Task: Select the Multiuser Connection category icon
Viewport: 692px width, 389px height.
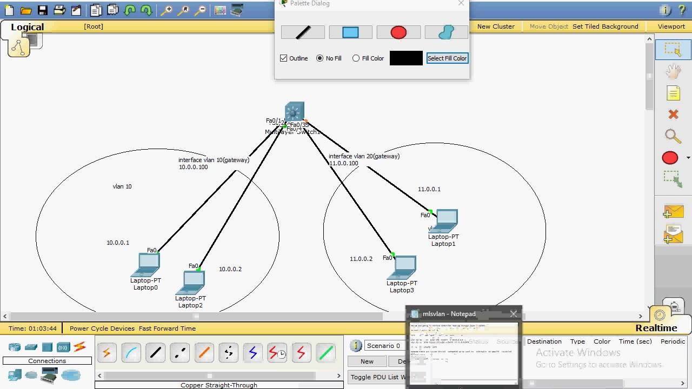Action: (x=70, y=375)
